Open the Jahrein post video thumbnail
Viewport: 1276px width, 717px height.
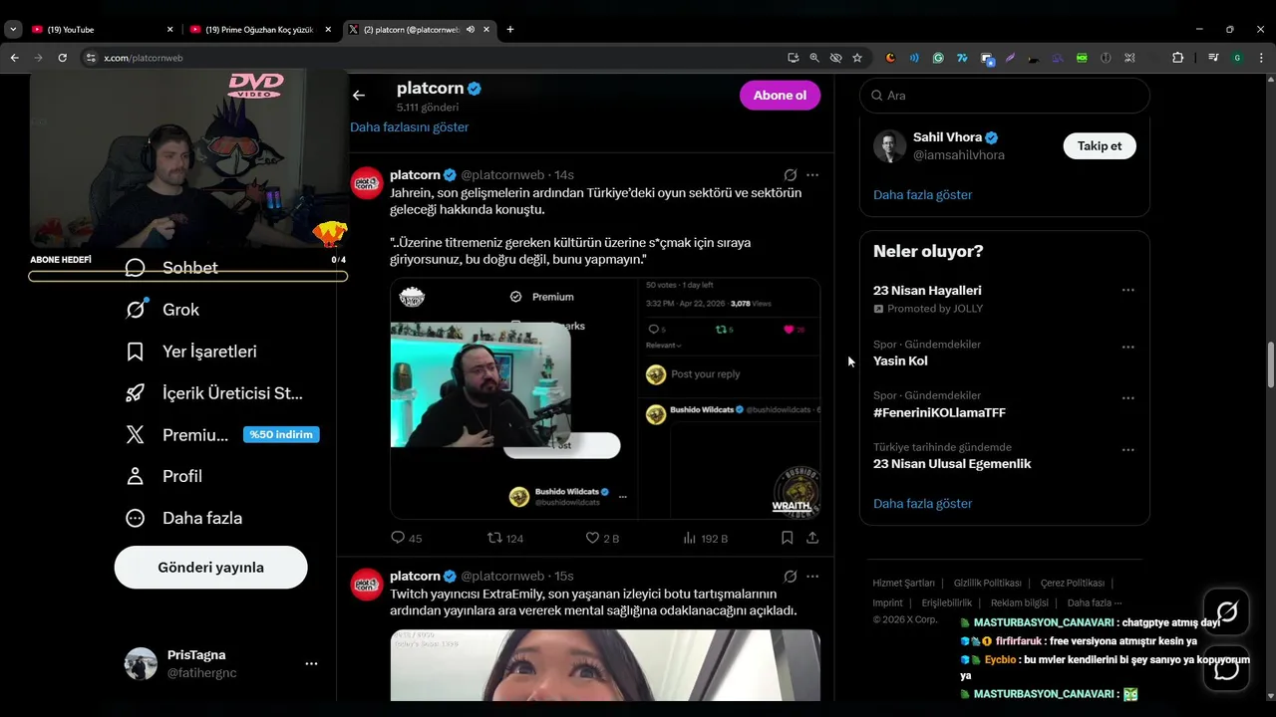pos(605,398)
